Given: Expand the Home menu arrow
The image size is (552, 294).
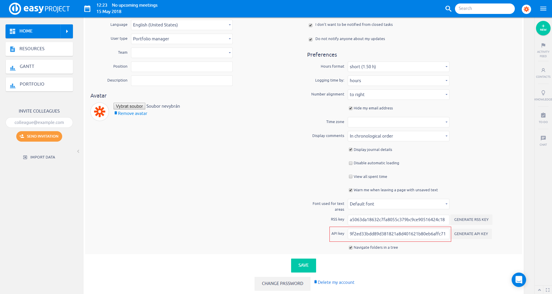Looking at the screenshot, I should [67, 31].
